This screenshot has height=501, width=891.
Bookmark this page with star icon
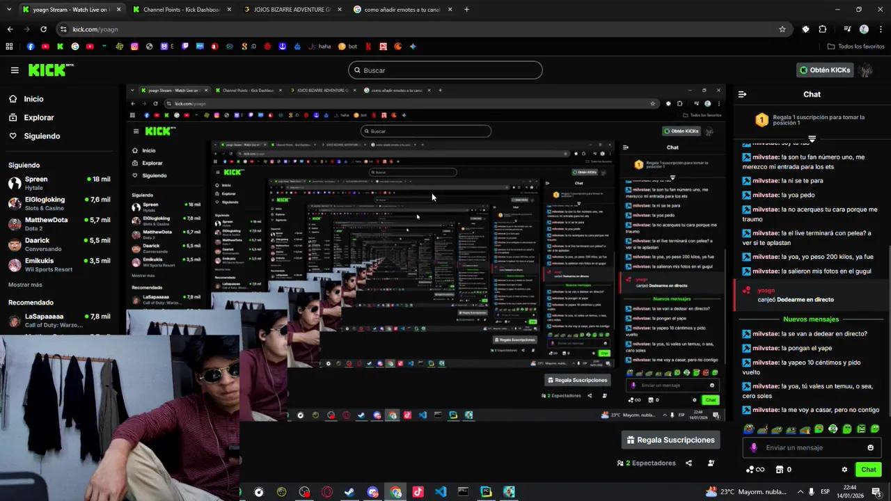(x=782, y=29)
